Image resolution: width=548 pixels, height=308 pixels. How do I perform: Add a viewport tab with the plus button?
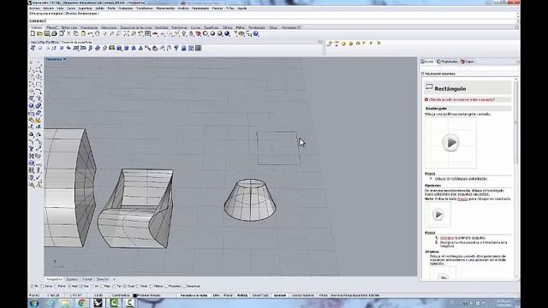tap(114, 280)
